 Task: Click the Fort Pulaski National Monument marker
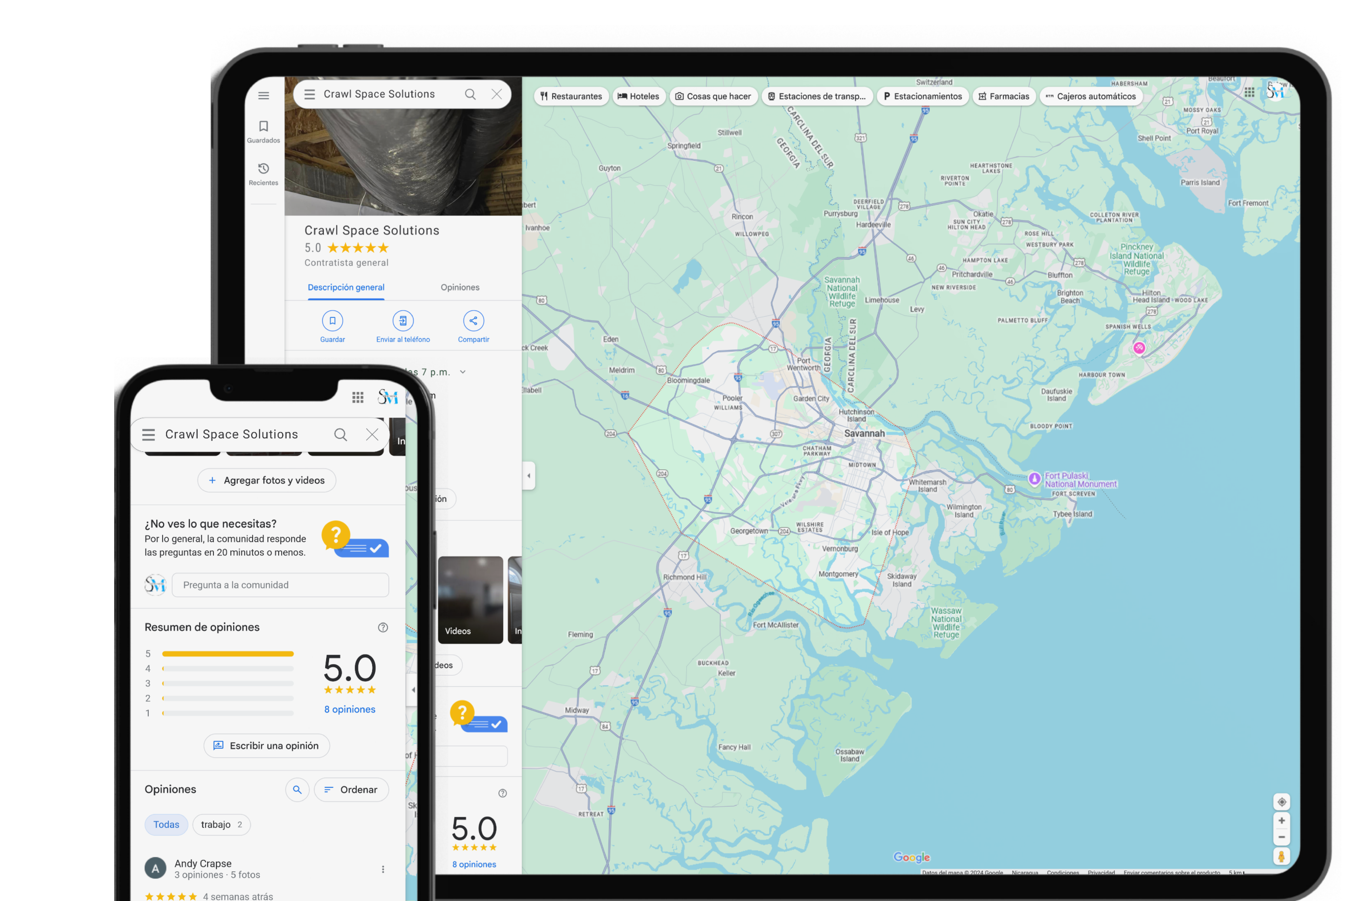coord(1034,479)
